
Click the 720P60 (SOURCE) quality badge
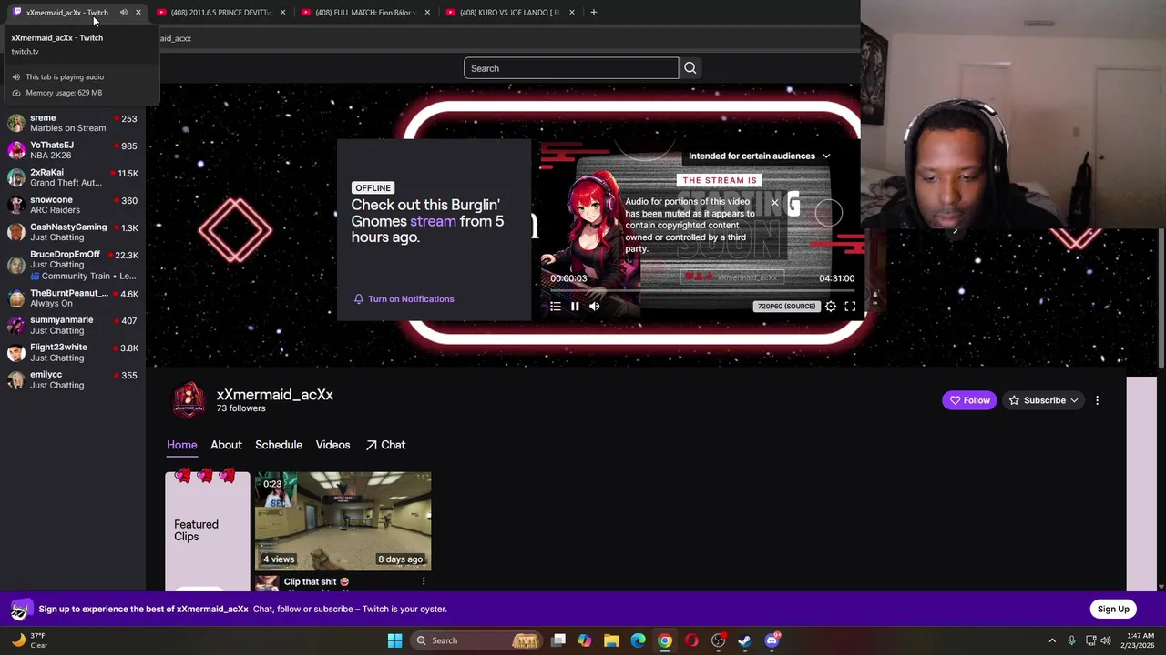[786, 307]
